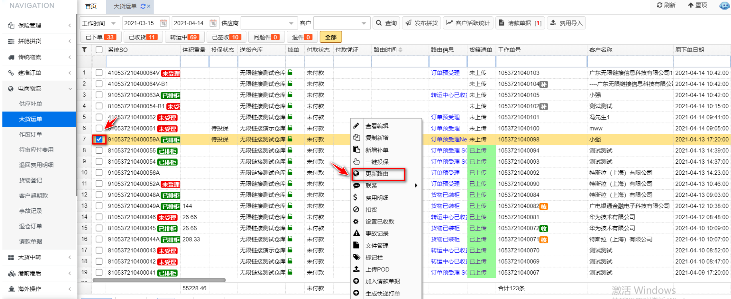Click the 查询 search button
The height and width of the screenshot is (299, 731).
386,23
